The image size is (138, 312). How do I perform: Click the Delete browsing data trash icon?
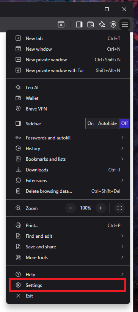(x=18, y=191)
